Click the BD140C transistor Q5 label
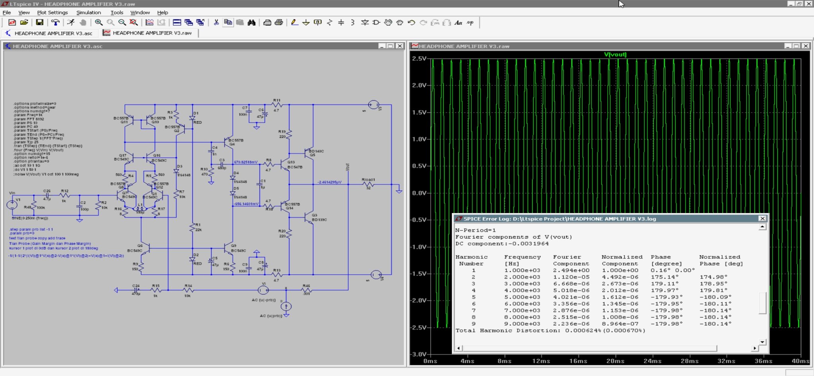The width and height of the screenshot is (814, 376). point(316,151)
